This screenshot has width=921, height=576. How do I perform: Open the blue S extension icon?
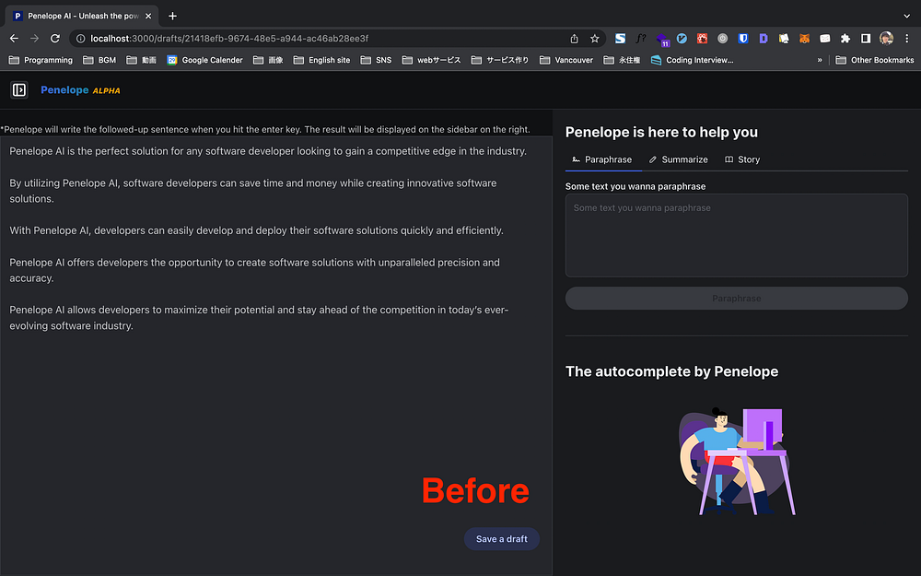click(620, 38)
